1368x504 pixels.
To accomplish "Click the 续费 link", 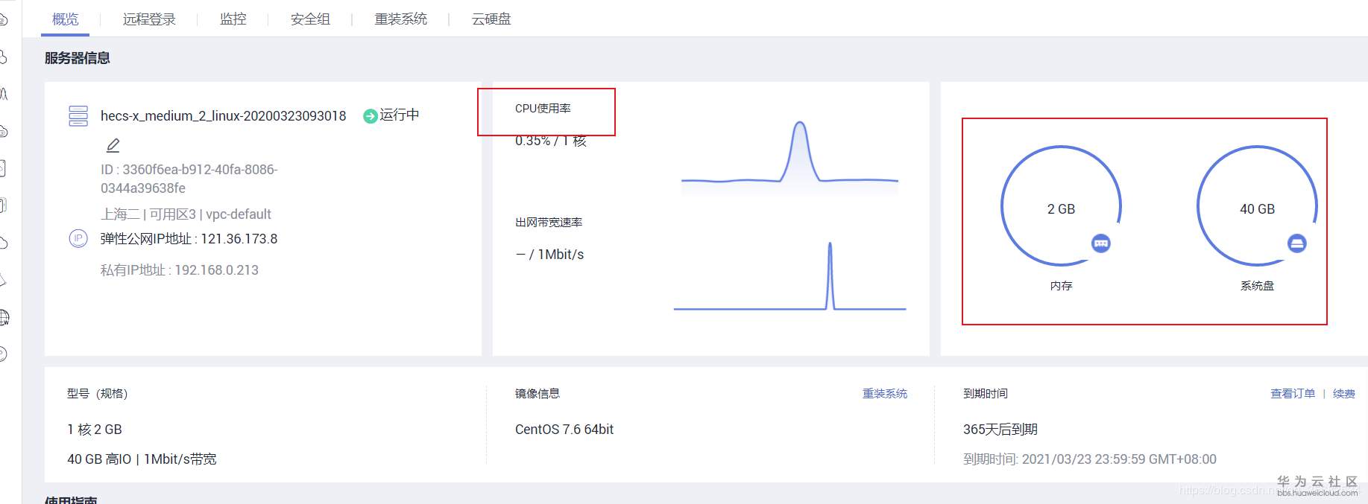I will tap(1344, 393).
